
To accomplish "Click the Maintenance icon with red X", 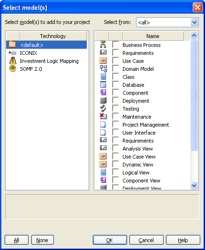I will click(103, 116).
